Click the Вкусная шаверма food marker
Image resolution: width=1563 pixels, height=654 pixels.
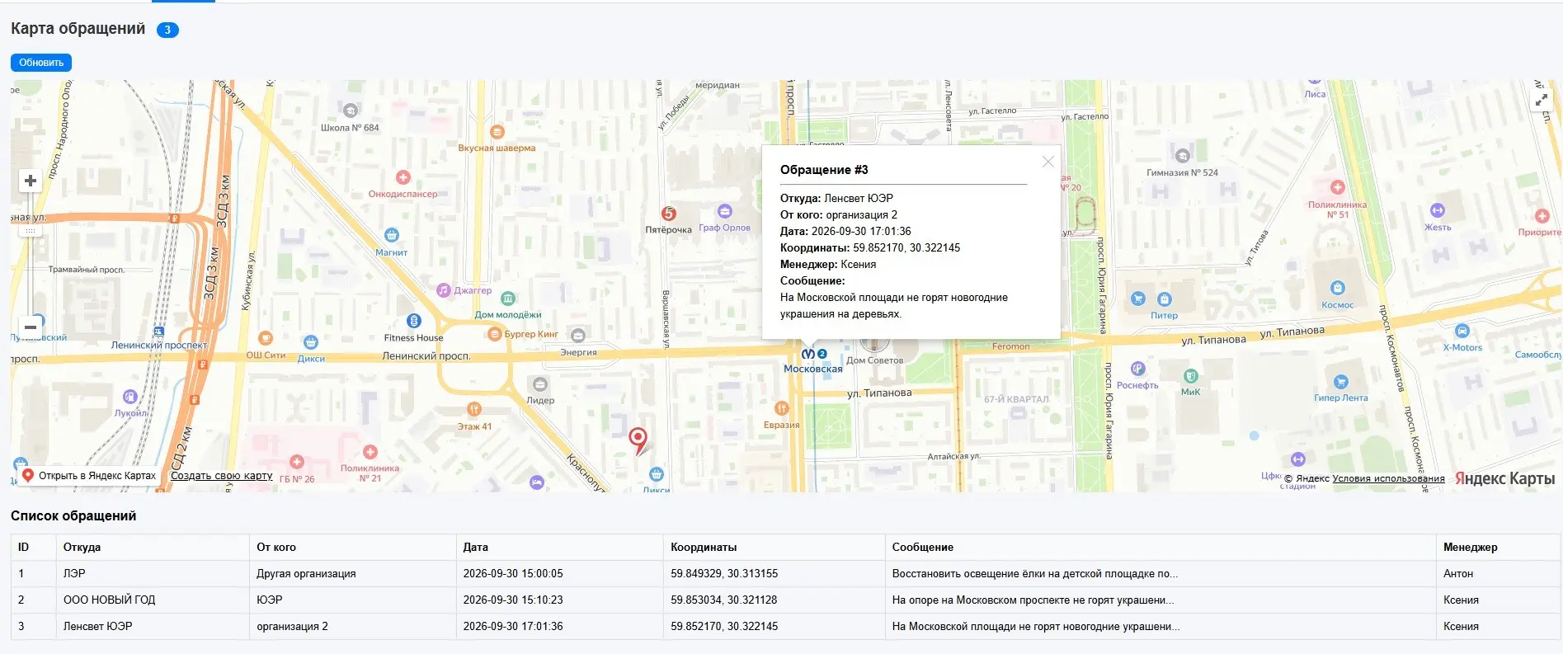497,132
